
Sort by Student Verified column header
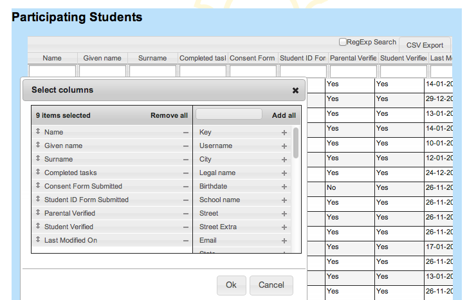click(x=403, y=58)
